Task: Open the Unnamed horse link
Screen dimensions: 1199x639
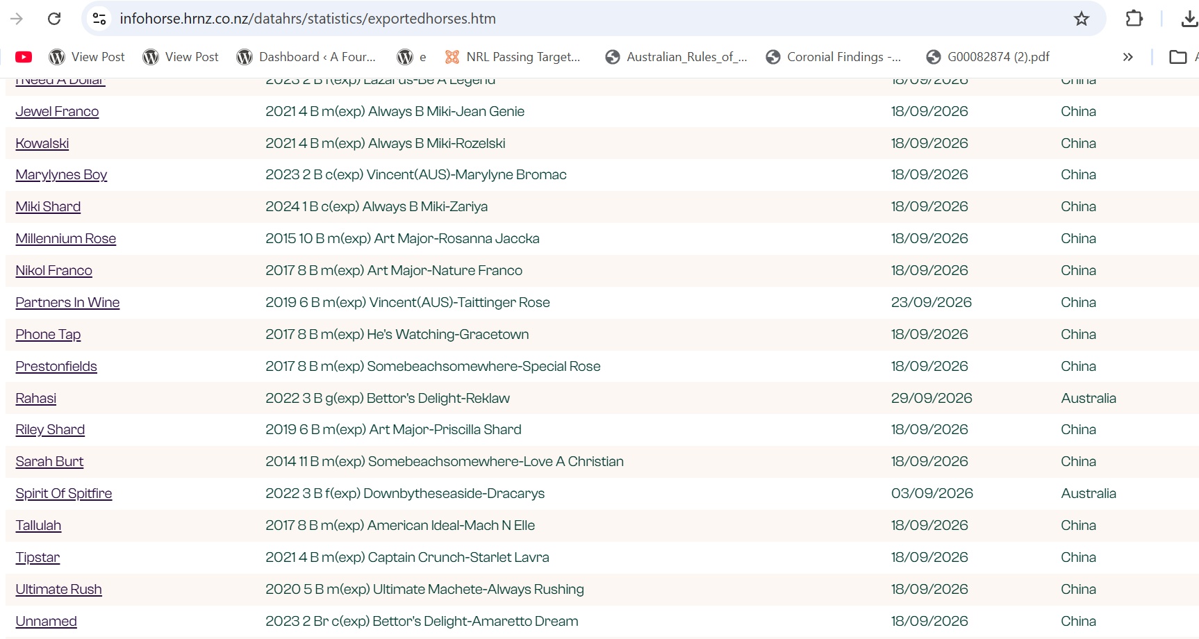Action: coord(46,622)
